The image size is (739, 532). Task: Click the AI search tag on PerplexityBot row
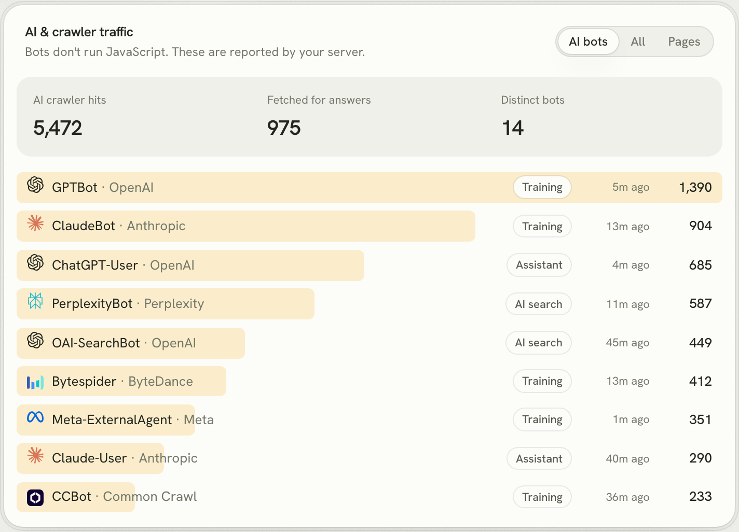[x=539, y=304]
